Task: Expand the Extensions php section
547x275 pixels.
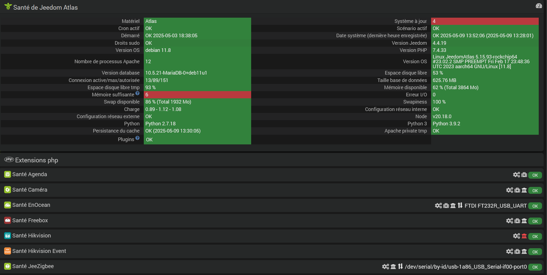Action: click(x=272, y=160)
